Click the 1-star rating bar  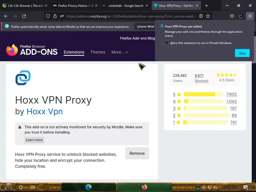(x=205, y=122)
